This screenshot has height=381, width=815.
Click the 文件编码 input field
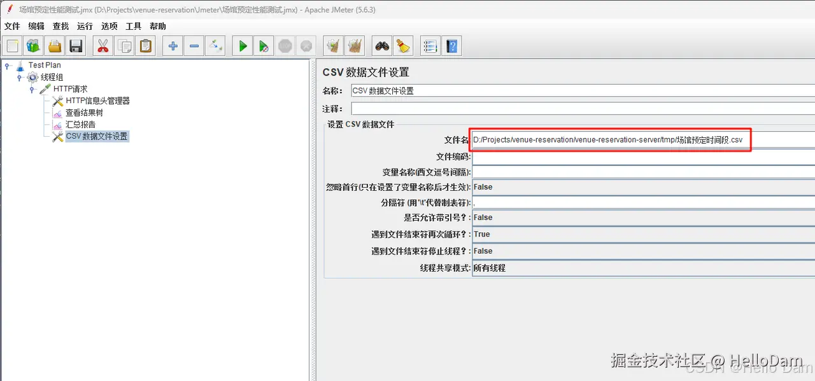click(643, 156)
